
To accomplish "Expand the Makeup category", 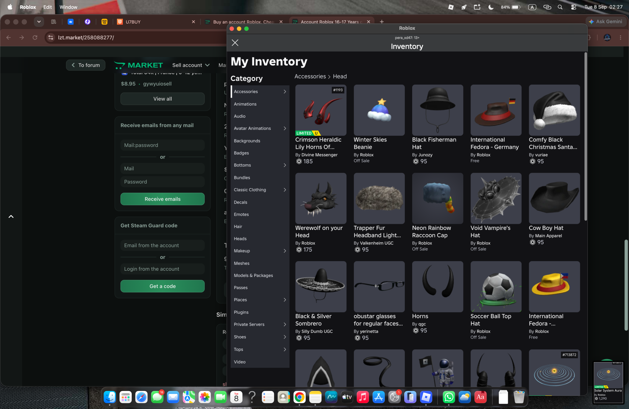I will pos(260,251).
